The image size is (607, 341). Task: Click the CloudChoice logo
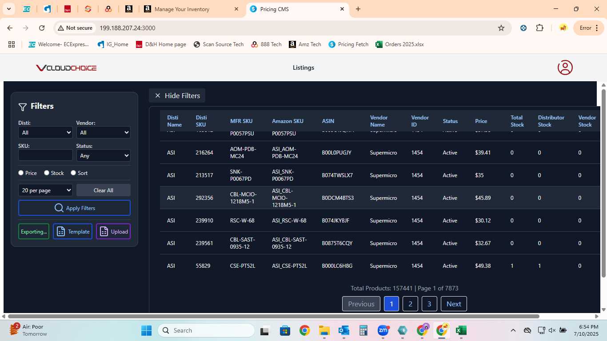tap(66, 68)
